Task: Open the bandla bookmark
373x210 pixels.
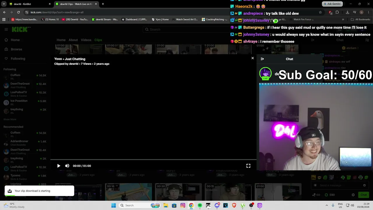Action: pos(24,20)
